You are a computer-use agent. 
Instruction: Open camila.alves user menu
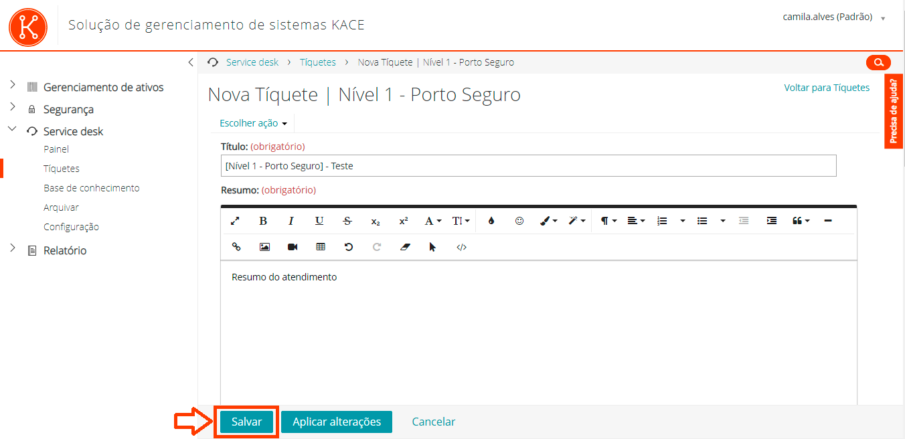834,17
